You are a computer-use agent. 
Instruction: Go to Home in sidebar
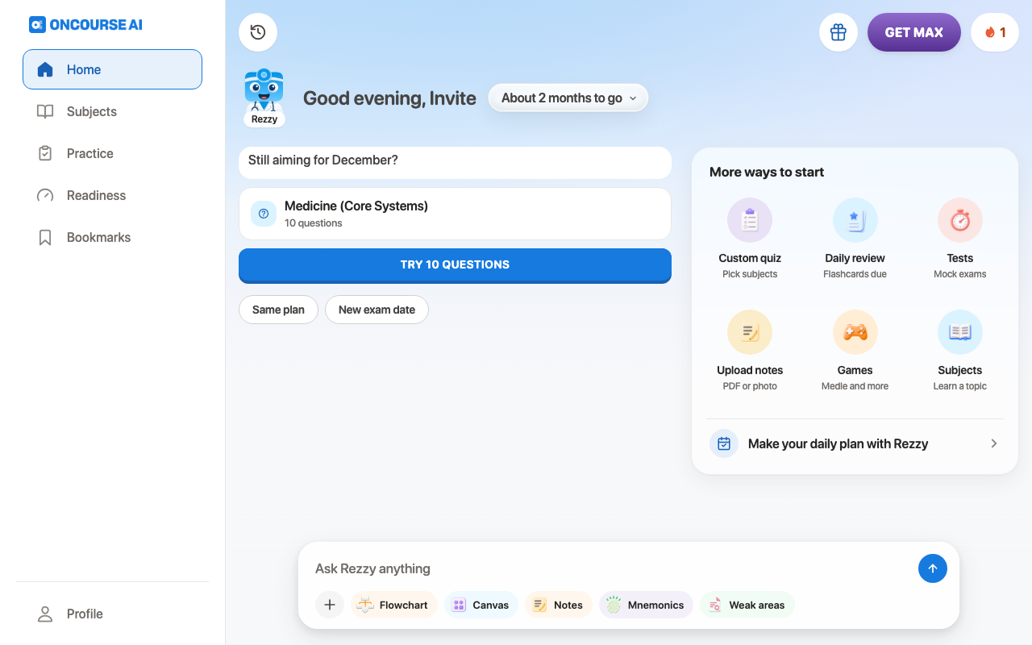[112, 69]
